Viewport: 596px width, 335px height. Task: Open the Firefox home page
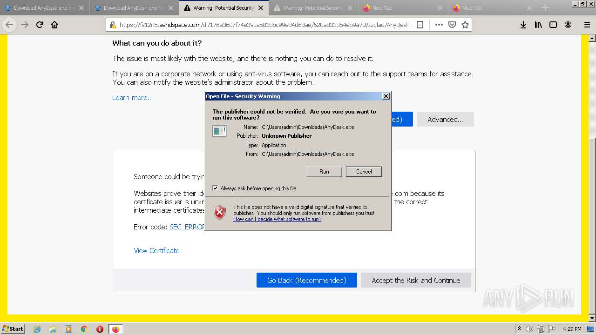[x=54, y=25]
